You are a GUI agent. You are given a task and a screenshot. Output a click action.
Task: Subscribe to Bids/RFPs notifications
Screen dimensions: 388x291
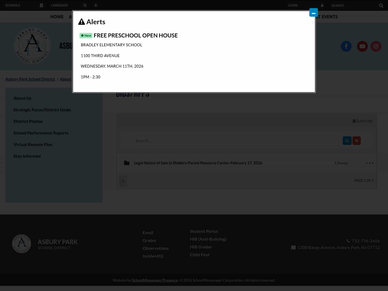[x=362, y=121]
